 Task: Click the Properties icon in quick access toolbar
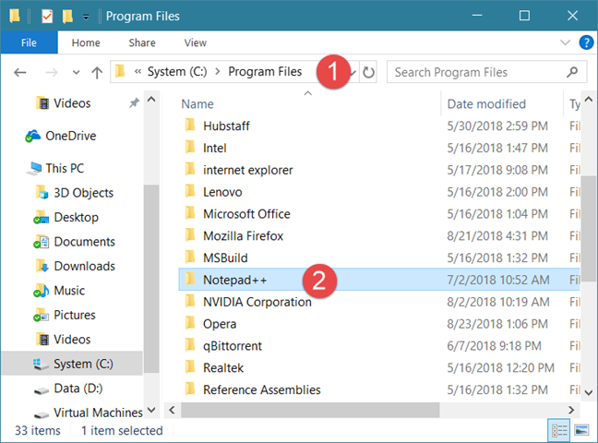(x=47, y=16)
